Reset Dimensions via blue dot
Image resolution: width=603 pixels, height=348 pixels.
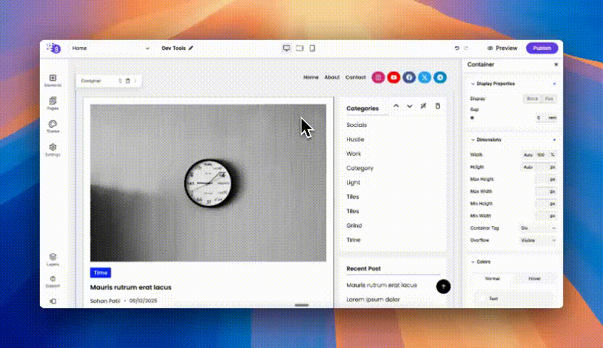coord(554,140)
